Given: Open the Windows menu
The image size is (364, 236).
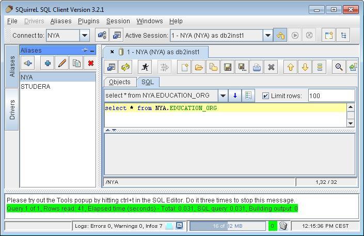Looking at the screenshot, I should pyautogui.click(x=150, y=21).
